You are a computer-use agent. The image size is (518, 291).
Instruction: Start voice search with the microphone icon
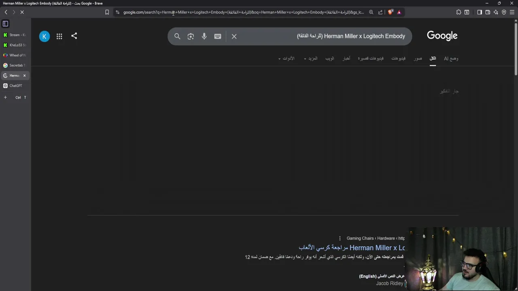click(204, 36)
